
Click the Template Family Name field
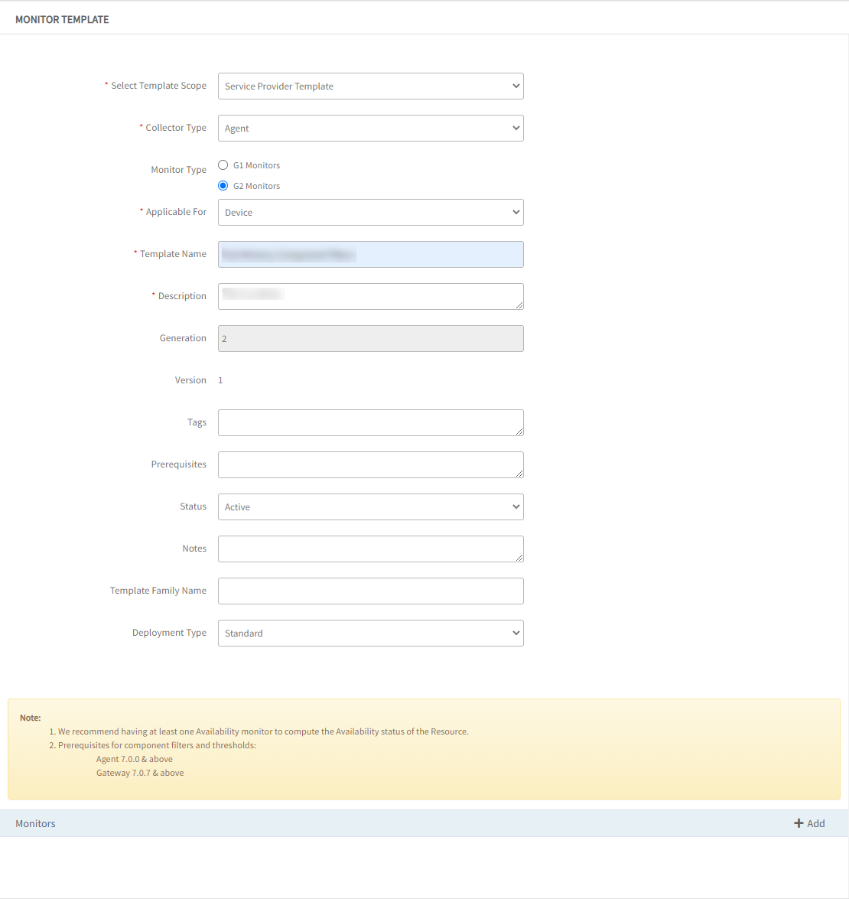tap(370, 591)
